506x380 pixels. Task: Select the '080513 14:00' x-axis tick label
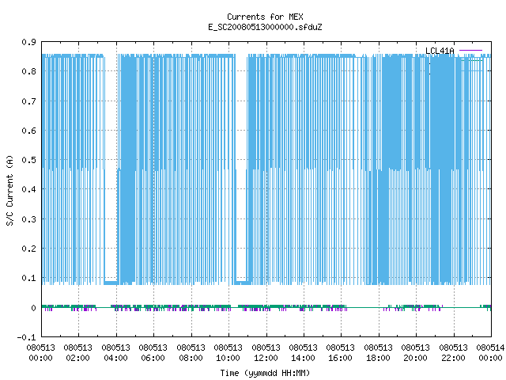pyautogui.click(x=303, y=353)
